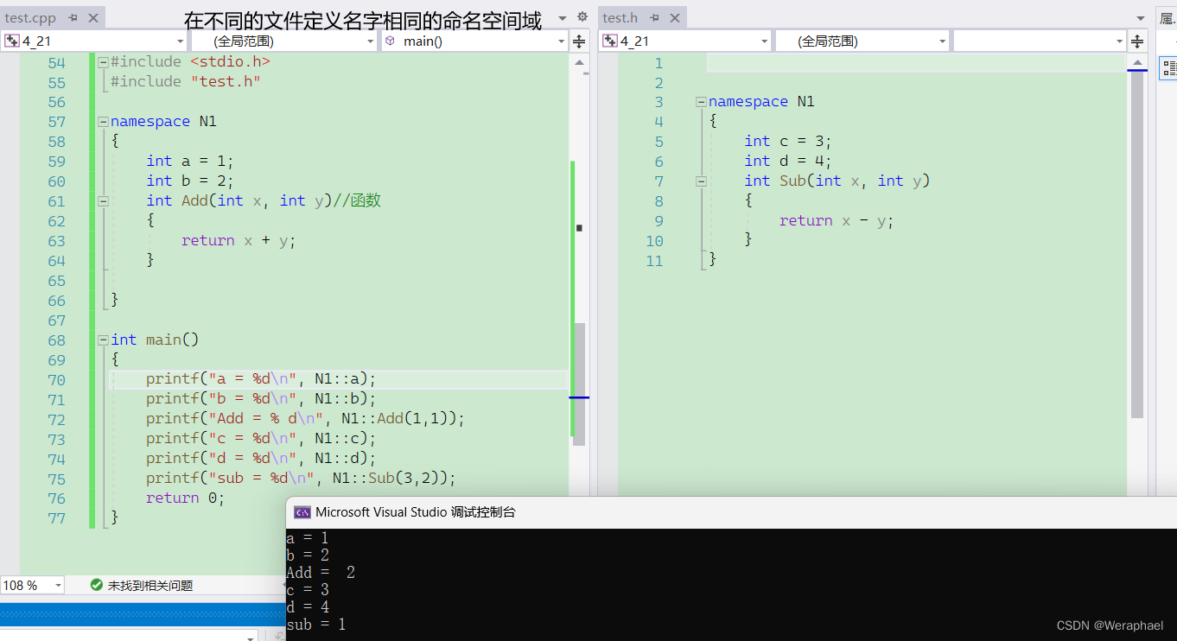Open the tab overflow arrow for the test.h pane
Viewport: 1177px width, 641px height.
click(1142, 17)
